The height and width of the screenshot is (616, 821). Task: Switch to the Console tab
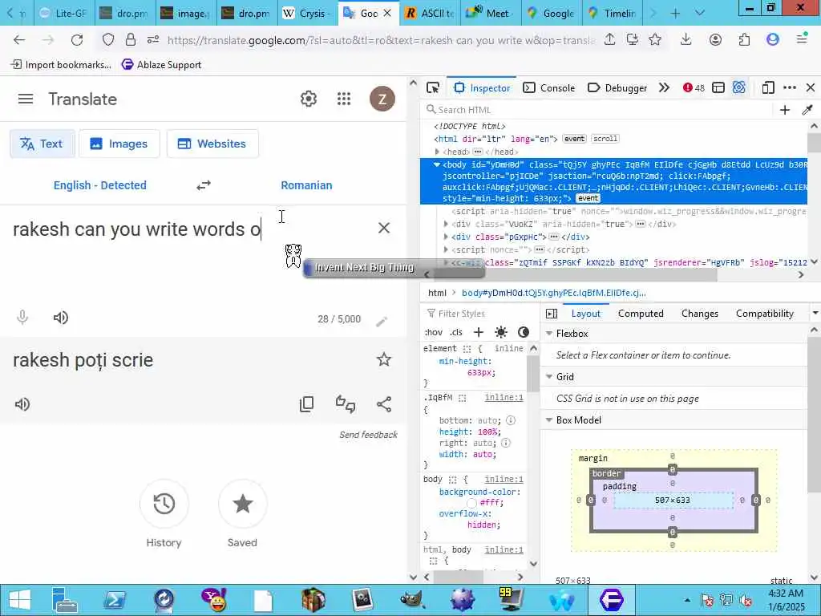[548, 88]
